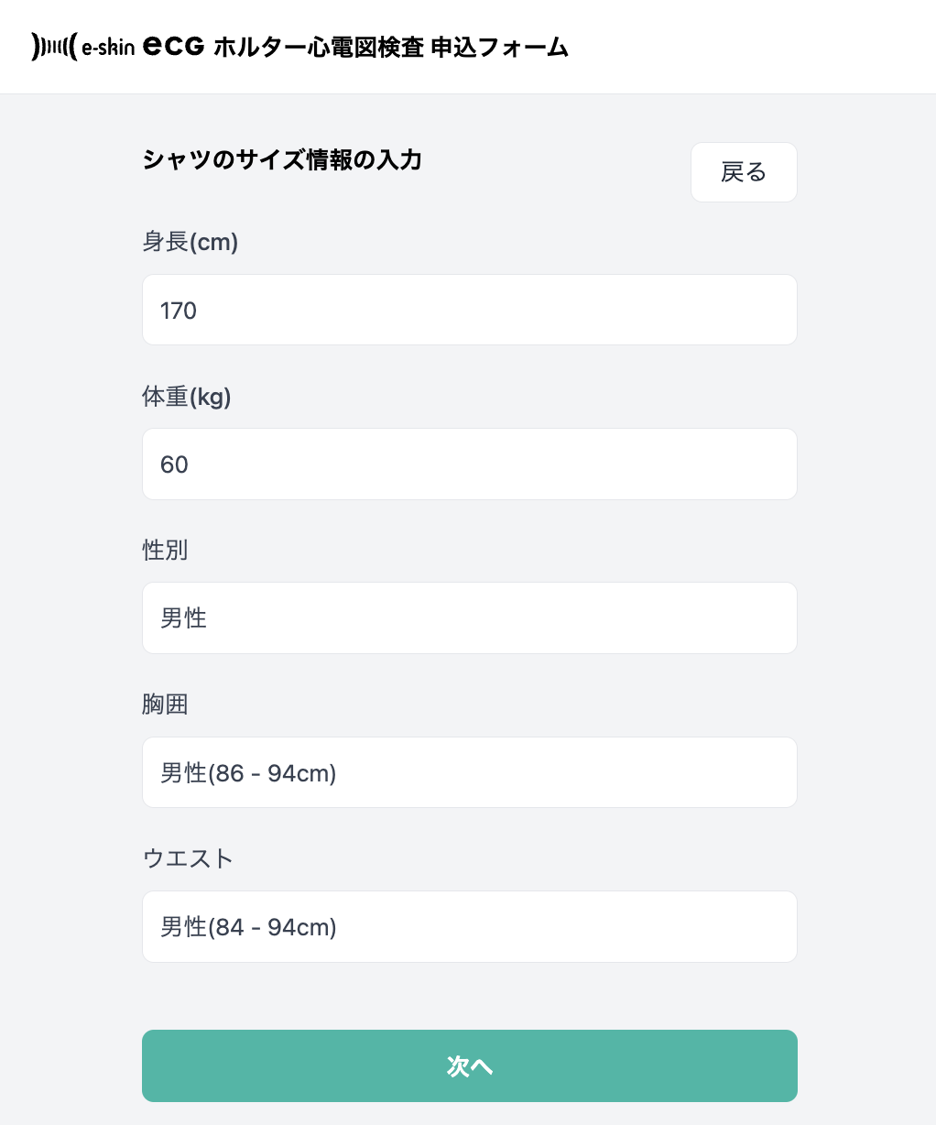Click the 性別 field label

pyautogui.click(x=165, y=550)
